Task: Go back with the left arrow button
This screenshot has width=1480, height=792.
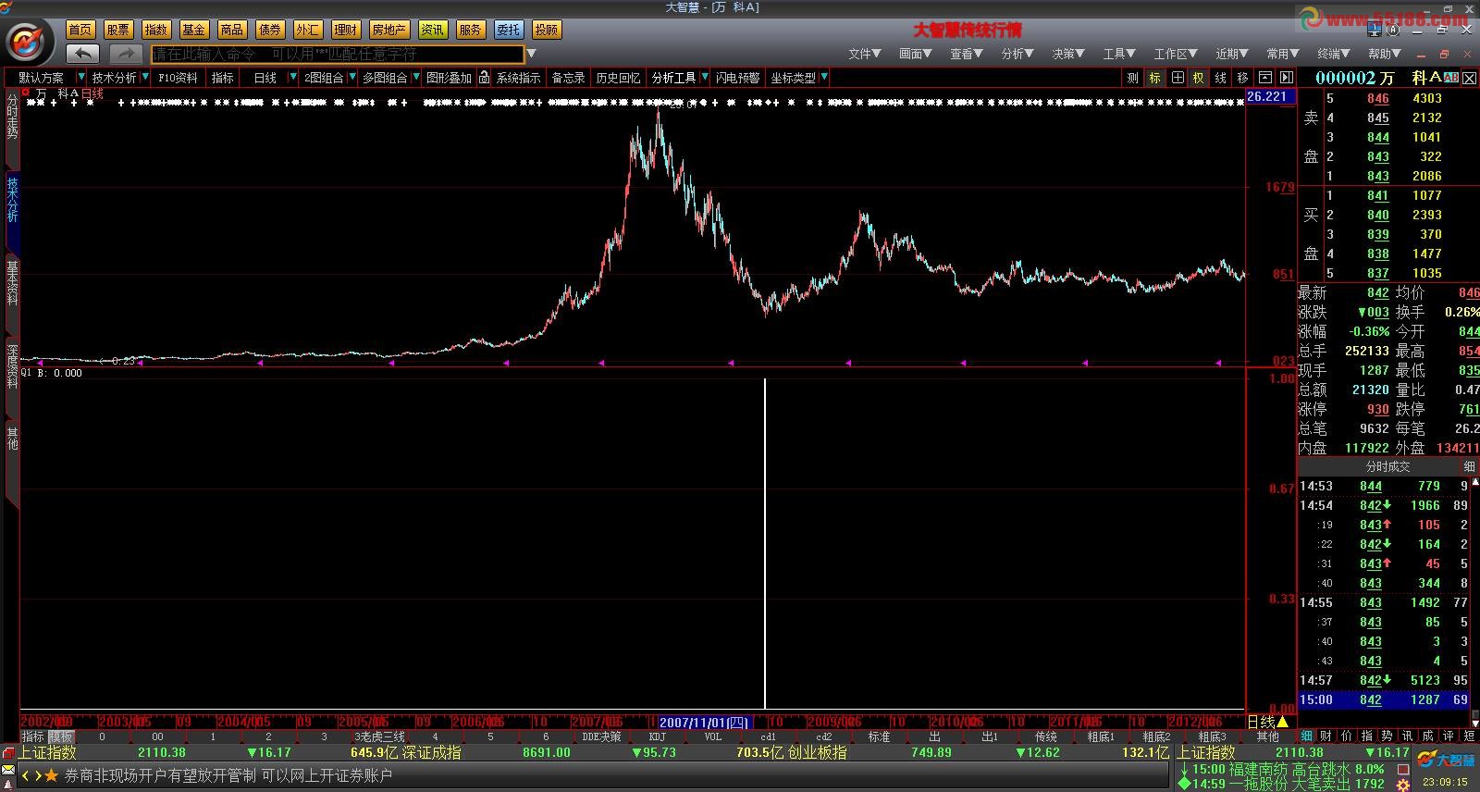Action: pos(82,54)
